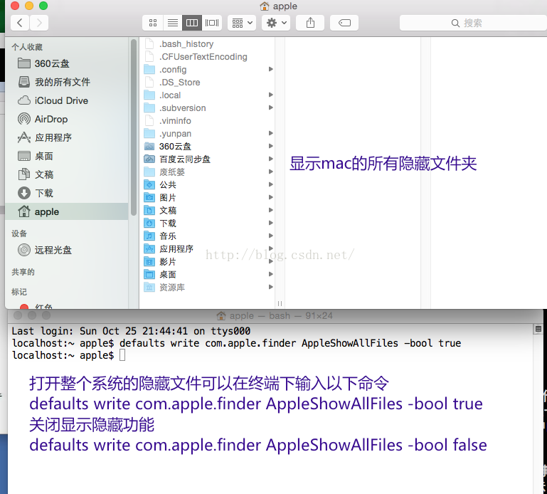Expand the .config folder arrow
Image resolution: width=547 pixels, height=494 pixels.
click(x=270, y=69)
